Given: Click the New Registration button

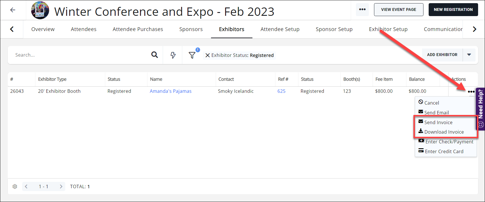Looking at the screenshot, I should pyautogui.click(x=453, y=10).
